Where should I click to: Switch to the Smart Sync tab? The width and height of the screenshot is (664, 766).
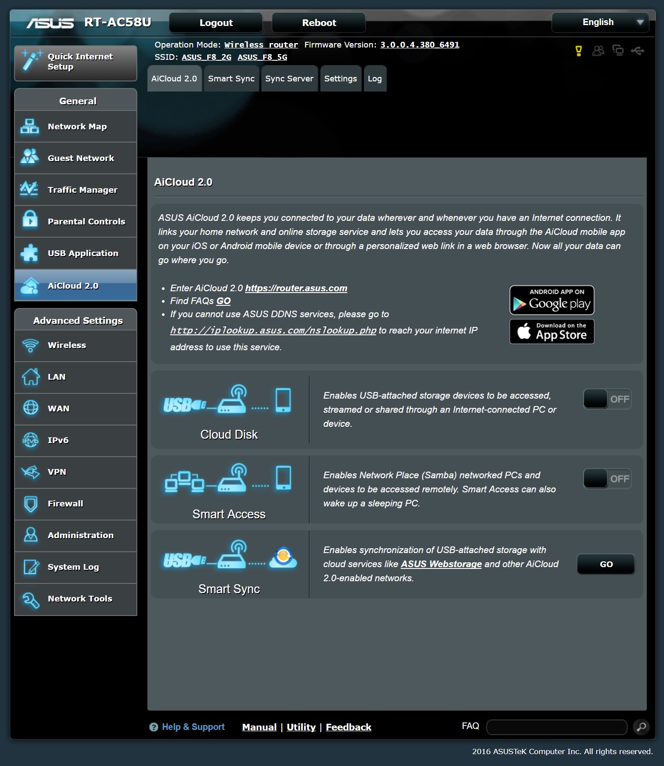[x=231, y=78]
